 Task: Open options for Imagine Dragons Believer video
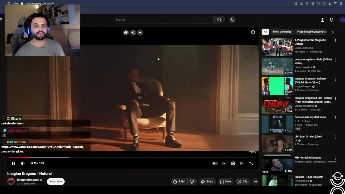pos(336,79)
